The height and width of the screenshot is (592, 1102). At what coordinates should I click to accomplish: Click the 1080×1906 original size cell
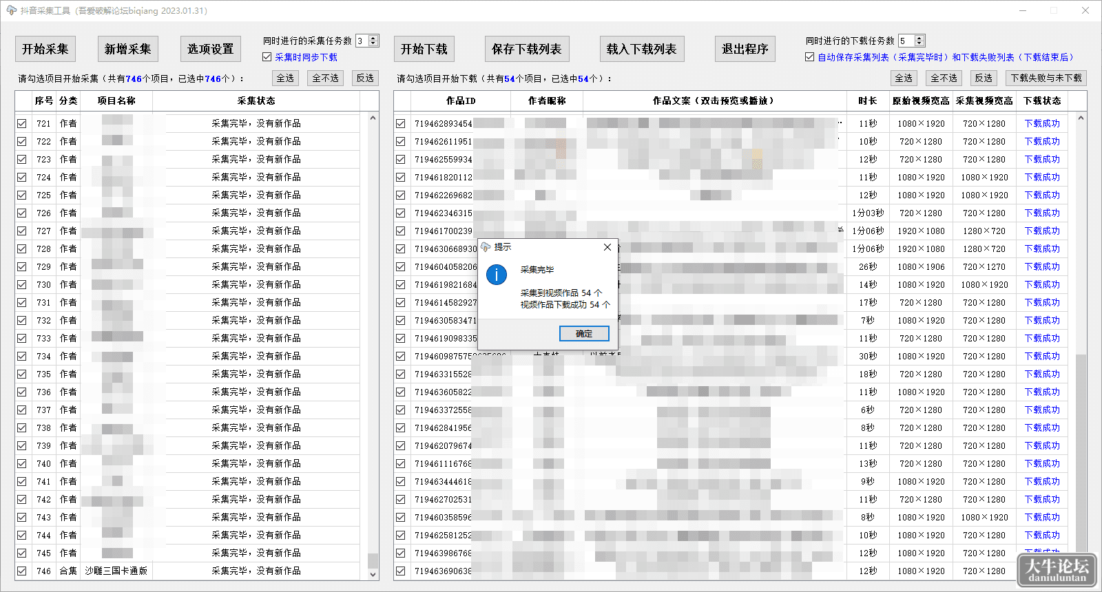coord(921,267)
